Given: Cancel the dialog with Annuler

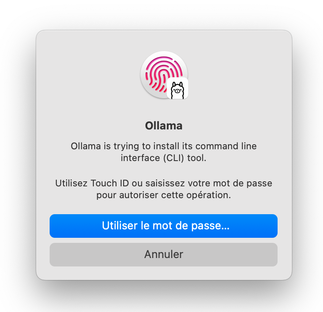Looking at the screenshot, I should tap(164, 255).
